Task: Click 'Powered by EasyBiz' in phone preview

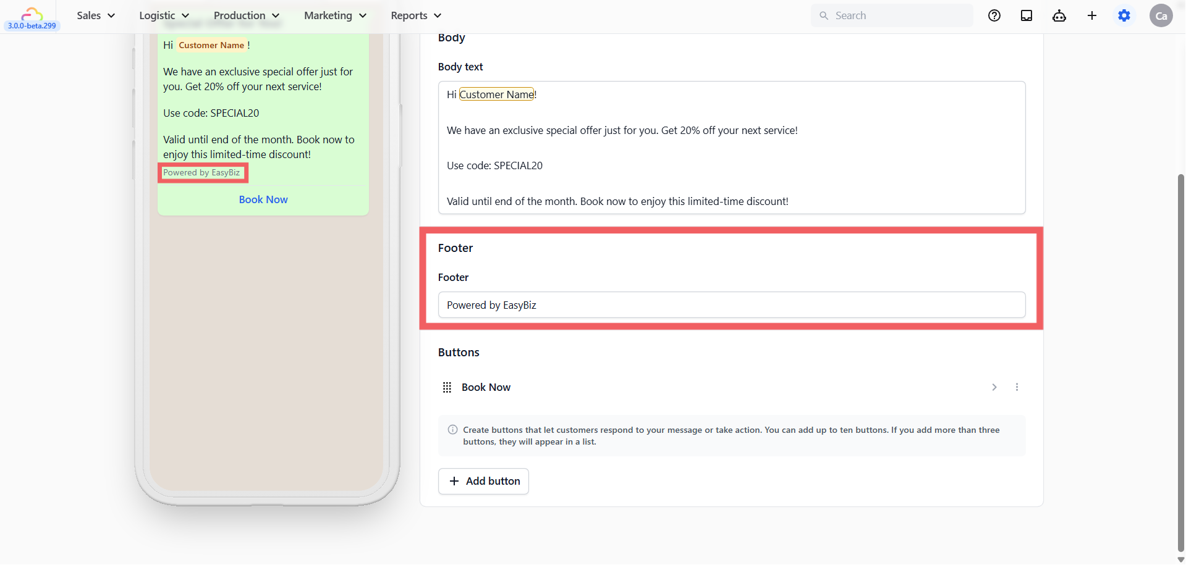Action: coord(201,173)
